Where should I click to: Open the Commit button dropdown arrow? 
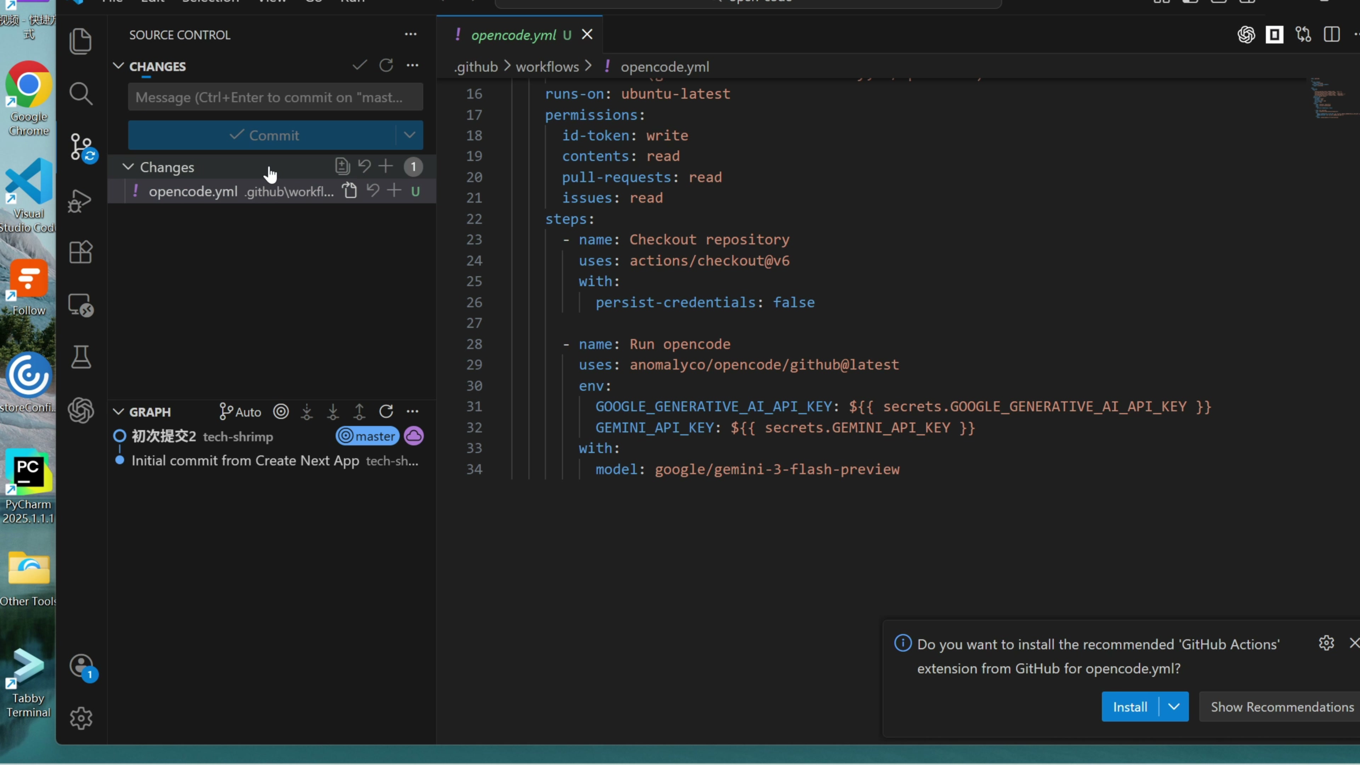[x=409, y=135]
